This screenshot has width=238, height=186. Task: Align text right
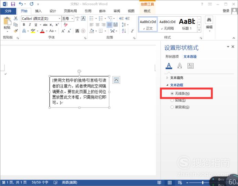click(104, 24)
